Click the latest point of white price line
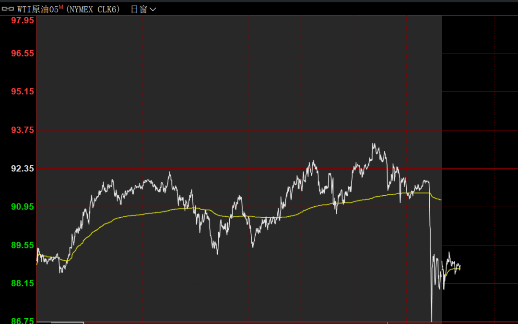Viewport: 518px width, 324px height. (x=460, y=267)
